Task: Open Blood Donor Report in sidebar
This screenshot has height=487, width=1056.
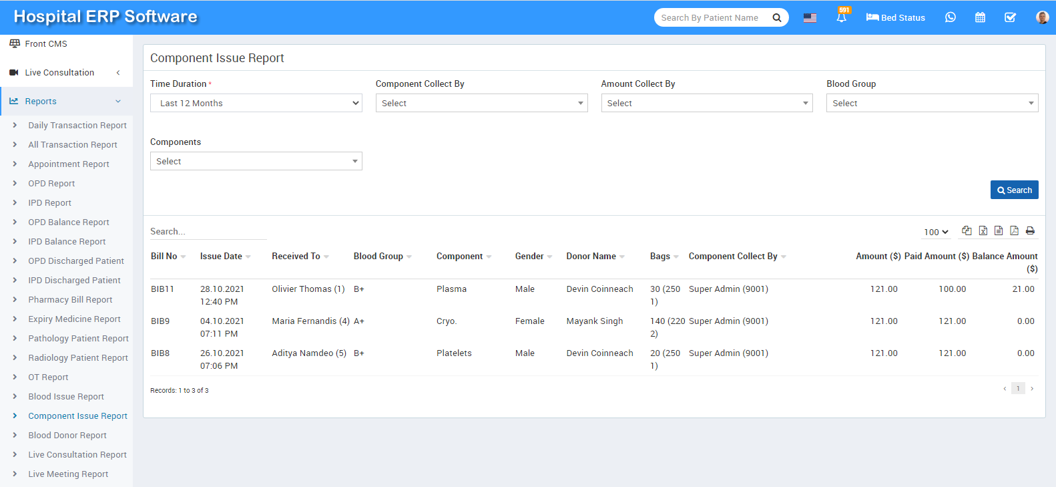Action: pyautogui.click(x=67, y=436)
